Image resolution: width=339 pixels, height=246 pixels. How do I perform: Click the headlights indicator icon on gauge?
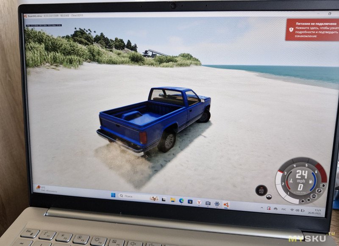(x=323, y=185)
